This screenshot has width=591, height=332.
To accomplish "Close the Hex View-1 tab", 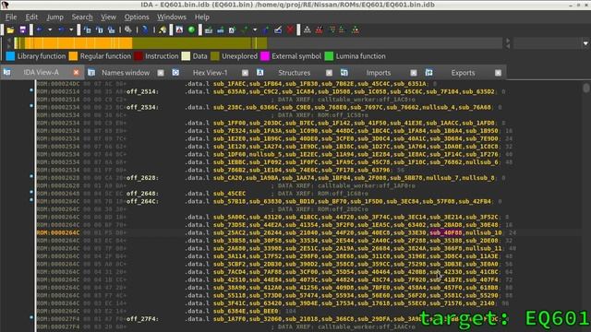I will (245, 73).
